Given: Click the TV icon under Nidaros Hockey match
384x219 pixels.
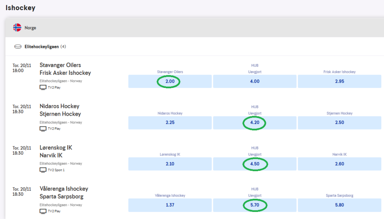Looking at the screenshot, I should pos(43,128).
